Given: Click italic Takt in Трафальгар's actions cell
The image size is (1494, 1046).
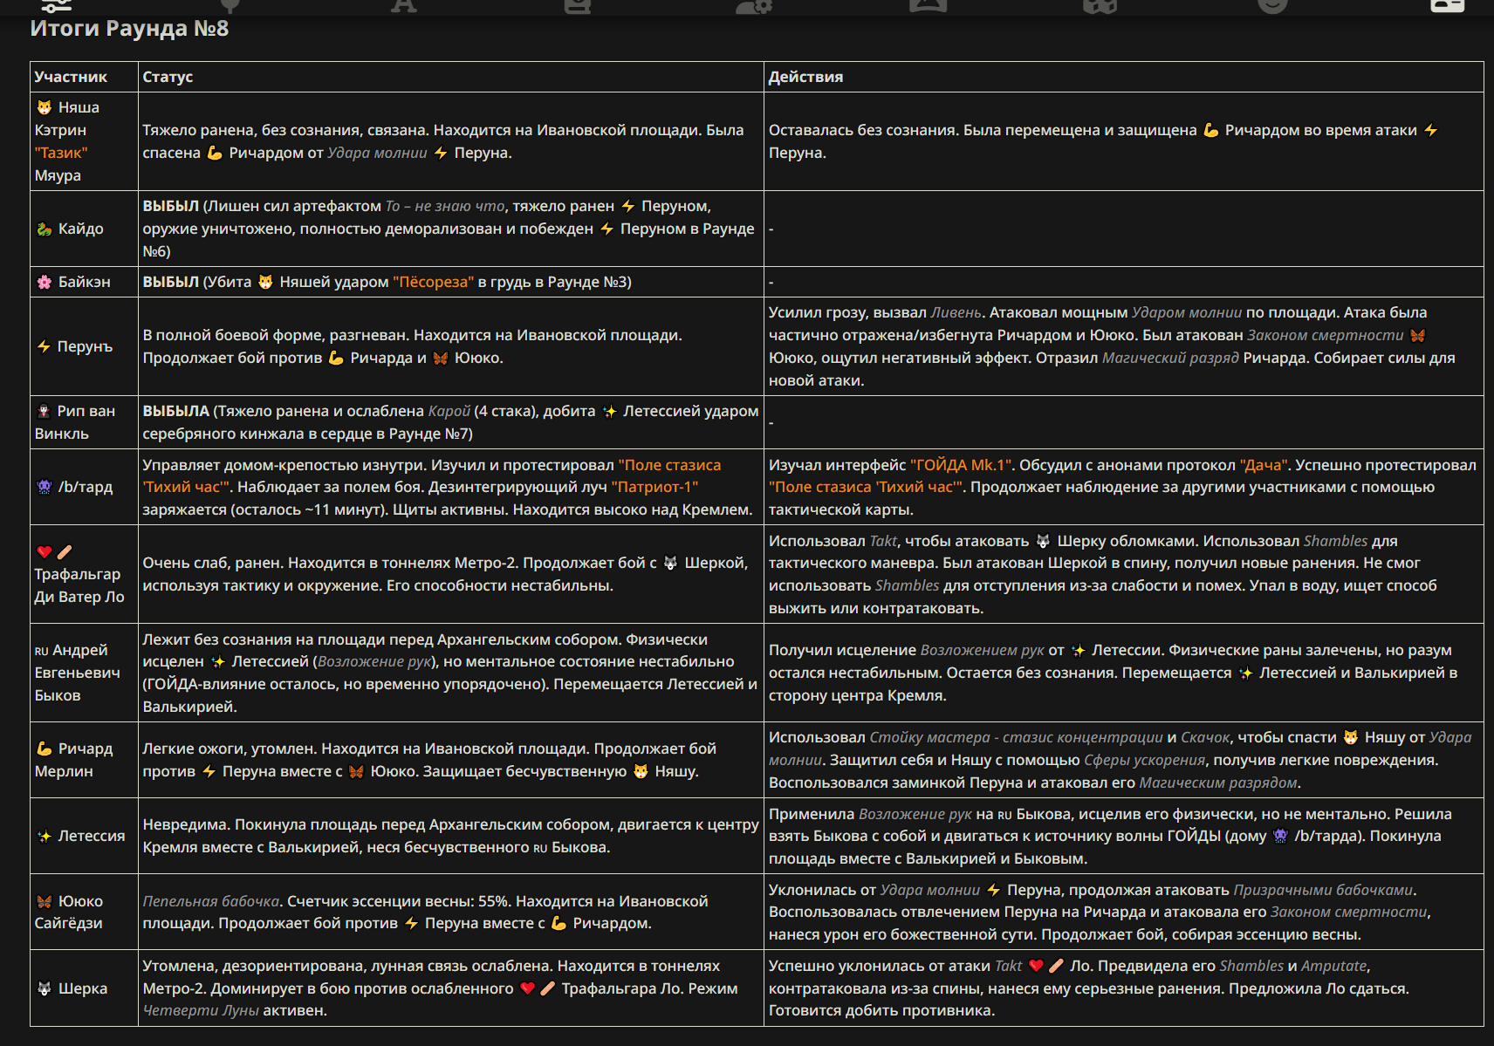Looking at the screenshot, I should coord(883,541).
